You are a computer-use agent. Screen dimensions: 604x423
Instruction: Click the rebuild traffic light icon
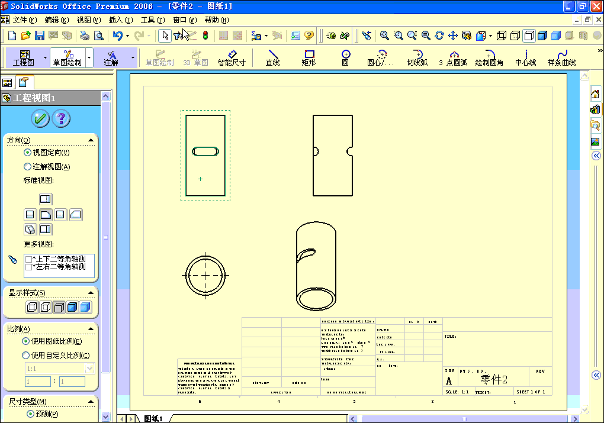click(x=205, y=36)
